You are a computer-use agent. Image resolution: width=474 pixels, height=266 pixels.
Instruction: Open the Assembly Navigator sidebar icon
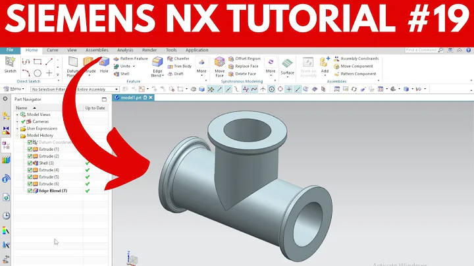6,116
